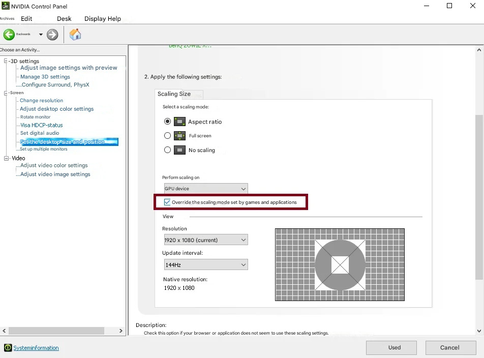The image size is (484, 358).
Task: Click the green Backwards arrow icon
Action: 9,35
